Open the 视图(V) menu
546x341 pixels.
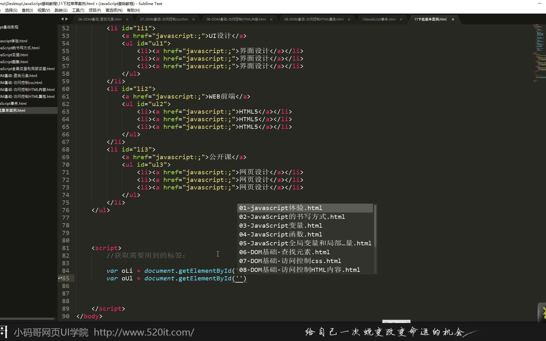coord(44,10)
